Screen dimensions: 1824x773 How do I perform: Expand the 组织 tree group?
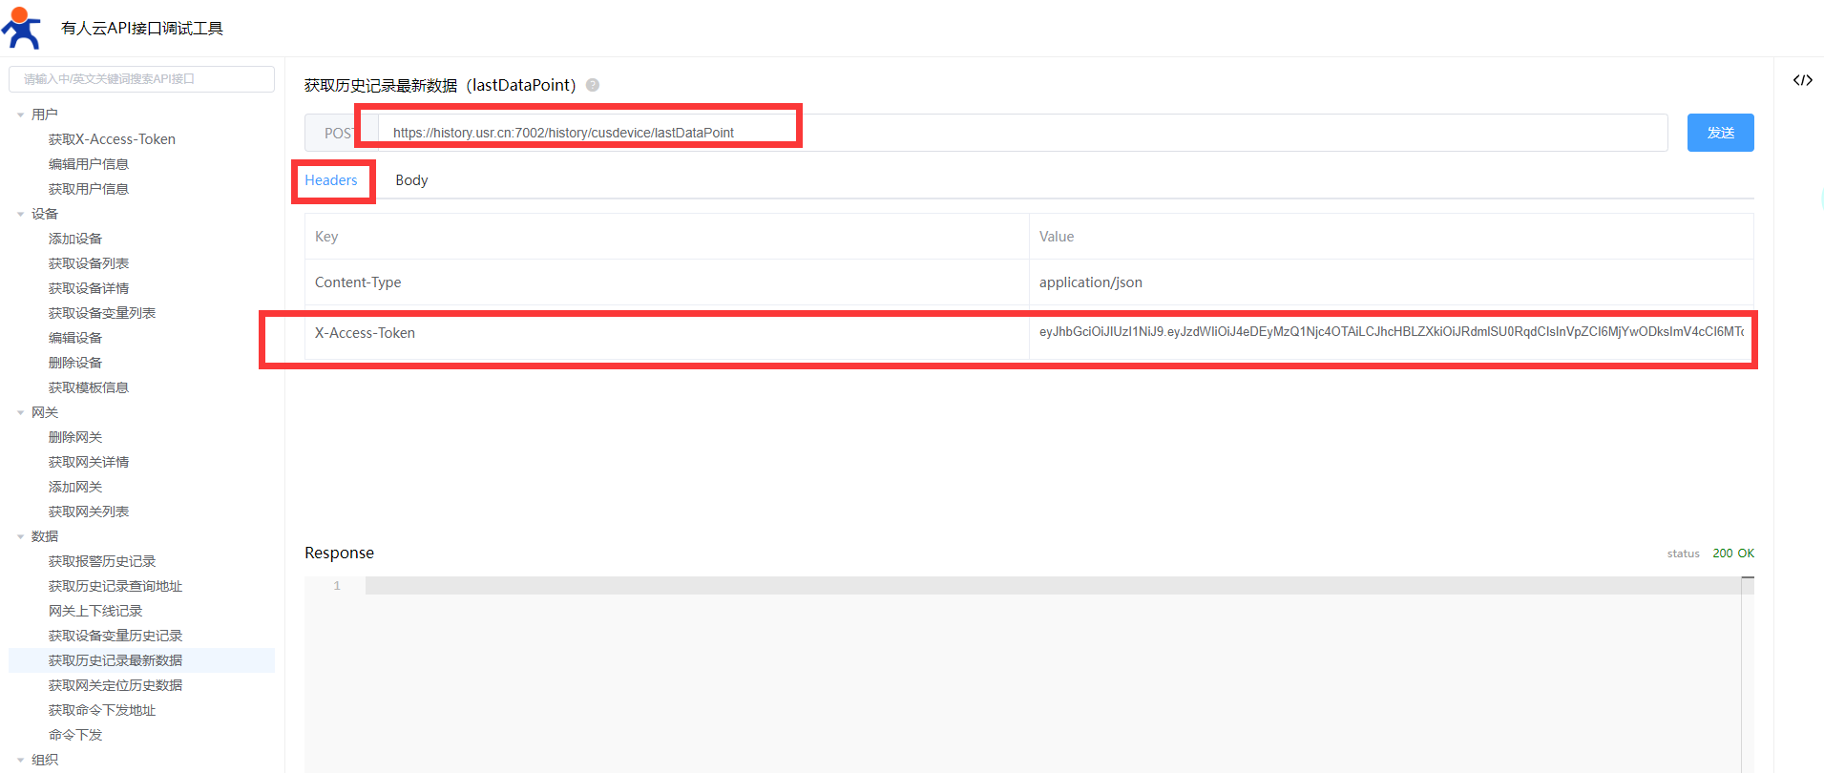tap(21, 760)
